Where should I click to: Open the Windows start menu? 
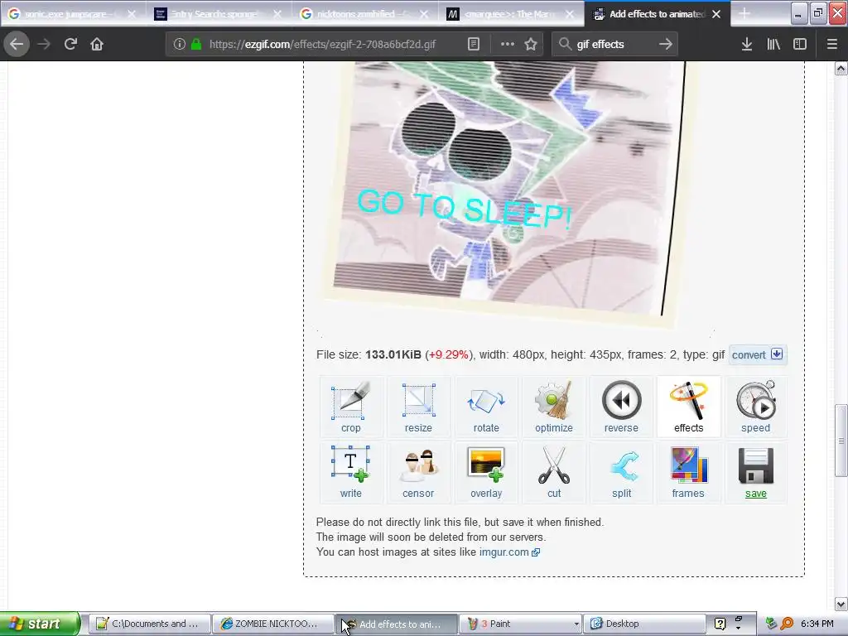pyautogui.click(x=40, y=624)
